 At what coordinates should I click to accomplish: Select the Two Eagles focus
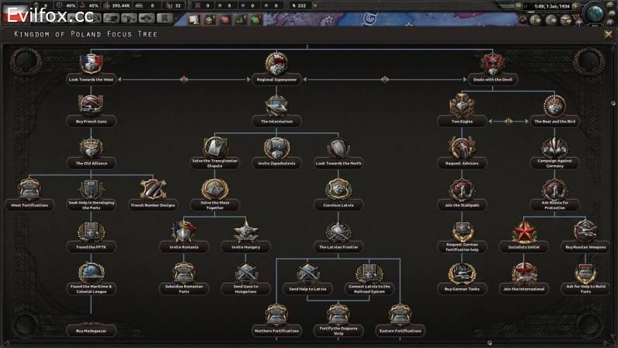463,107
